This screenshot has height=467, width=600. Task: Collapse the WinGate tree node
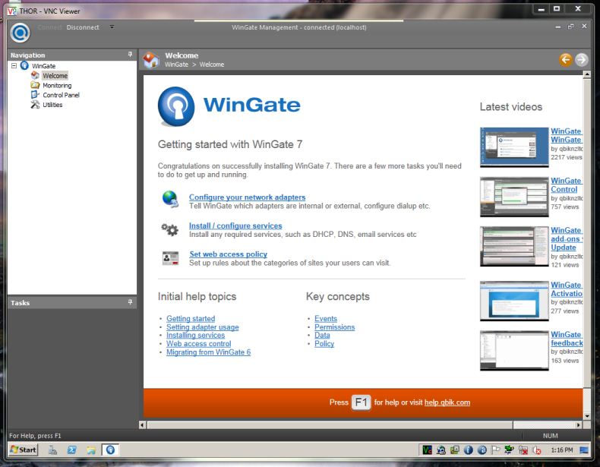tap(14, 66)
